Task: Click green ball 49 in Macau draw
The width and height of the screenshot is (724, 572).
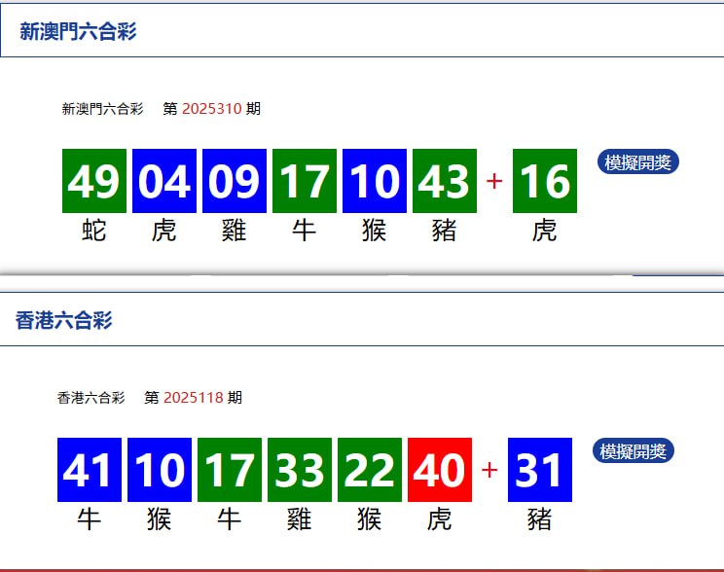Action: 94,181
